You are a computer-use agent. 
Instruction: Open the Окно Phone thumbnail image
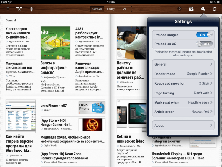coord(92,108)
